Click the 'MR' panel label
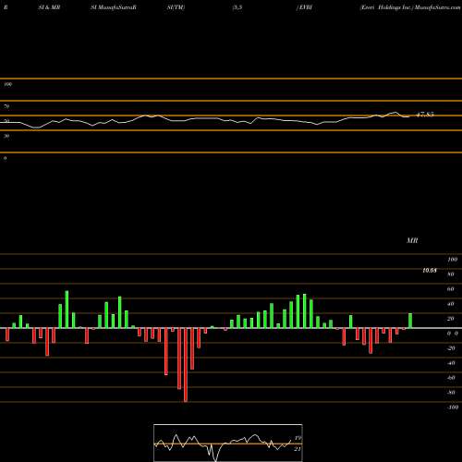This screenshot has width=462, height=462. 412,240
